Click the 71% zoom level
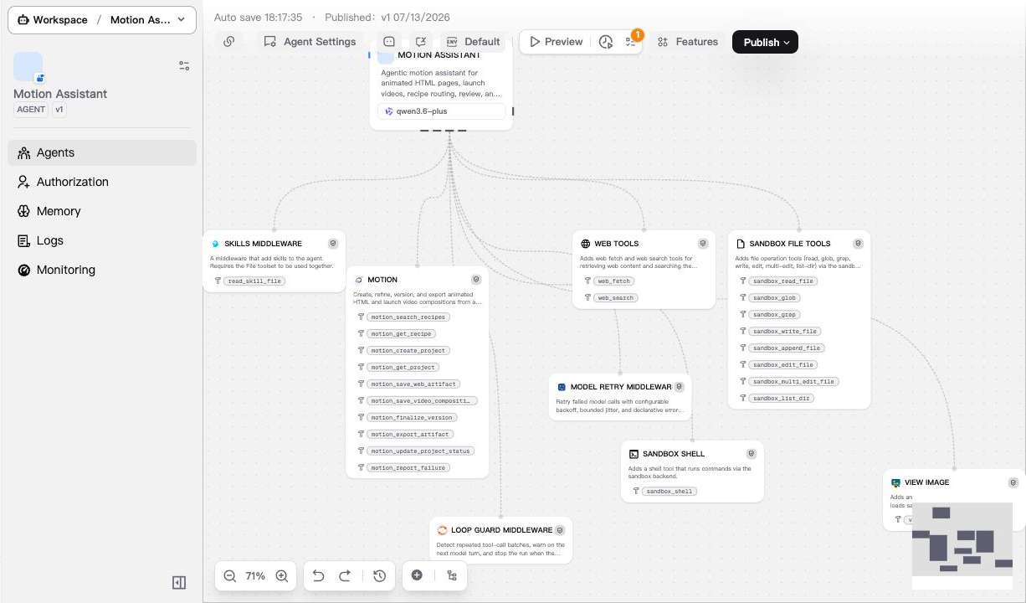The width and height of the screenshot is (1026, 603). (x=255, y=576)
